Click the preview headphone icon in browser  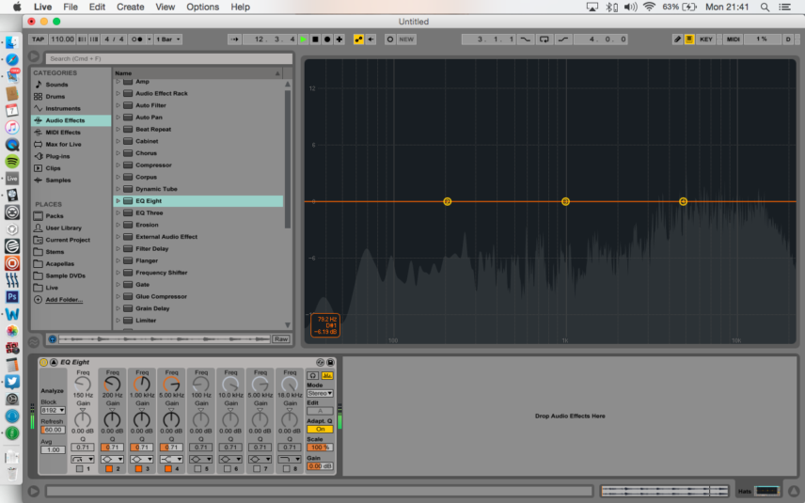tap(52, 339)
